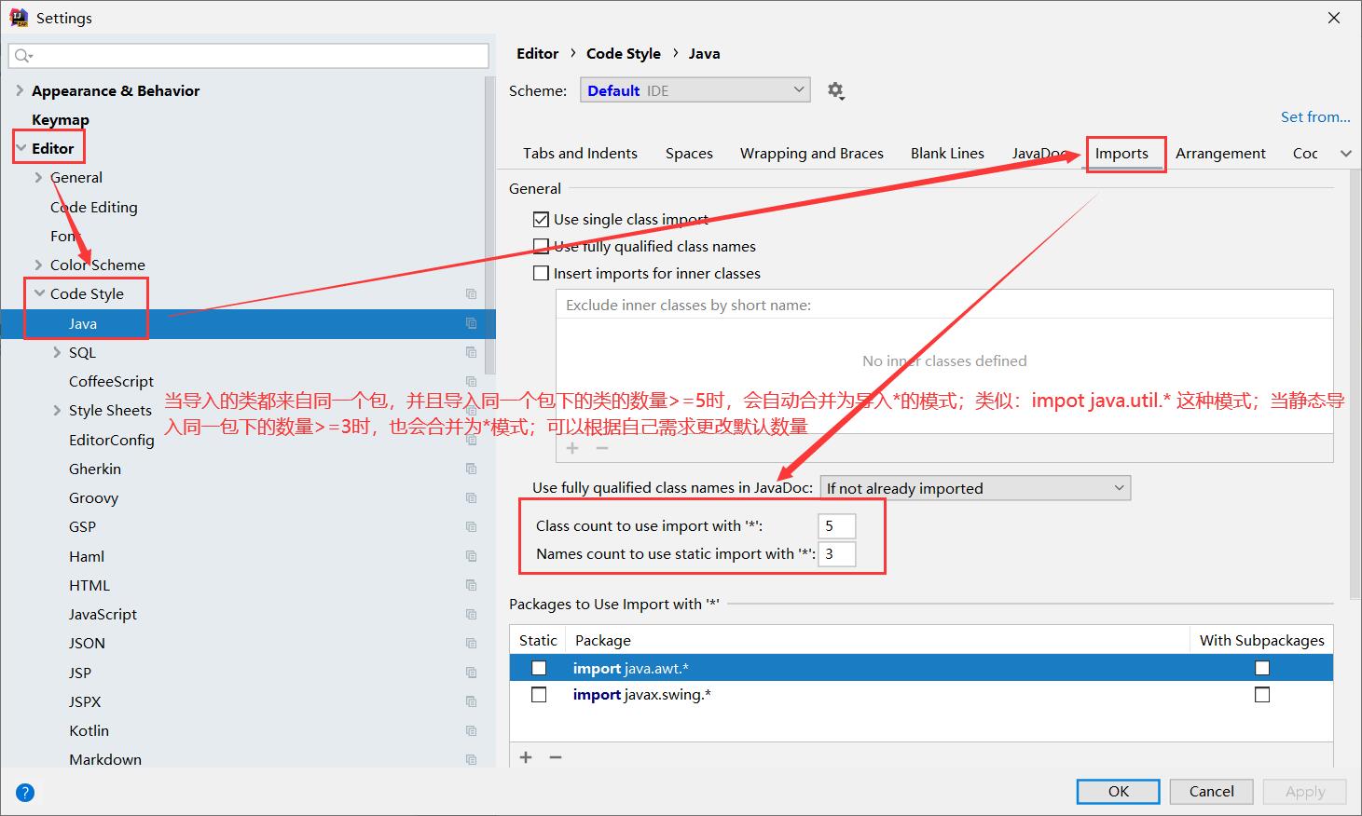Click Names count static import field

pos(836,554)
